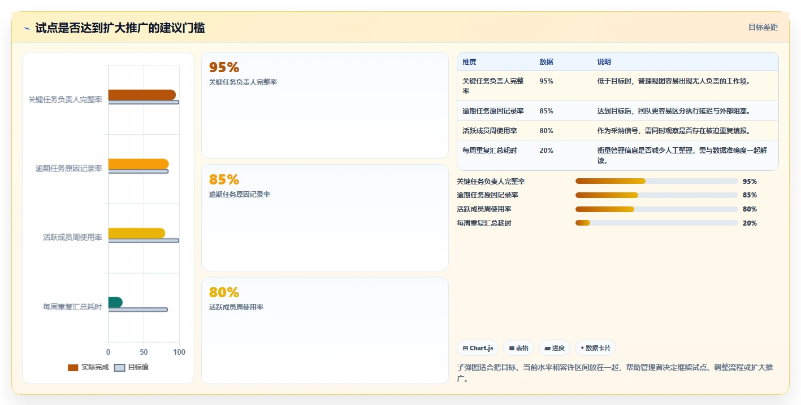Image resolution: width=801 pixels, height=405 pixels.
Task: Click the x-axis tick label 50
Action: [x=144, y=352]
